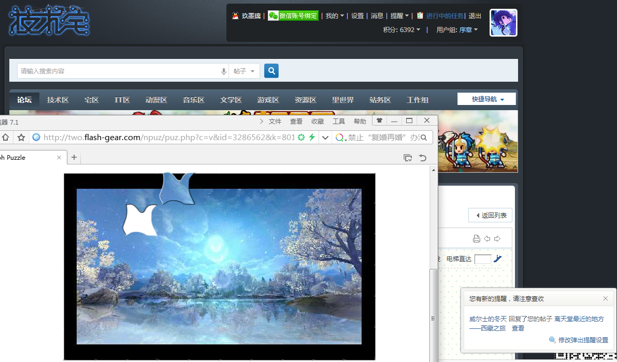Click the microphone voice search icon
The height and width of the screenshot is (362, 617).
224,71
